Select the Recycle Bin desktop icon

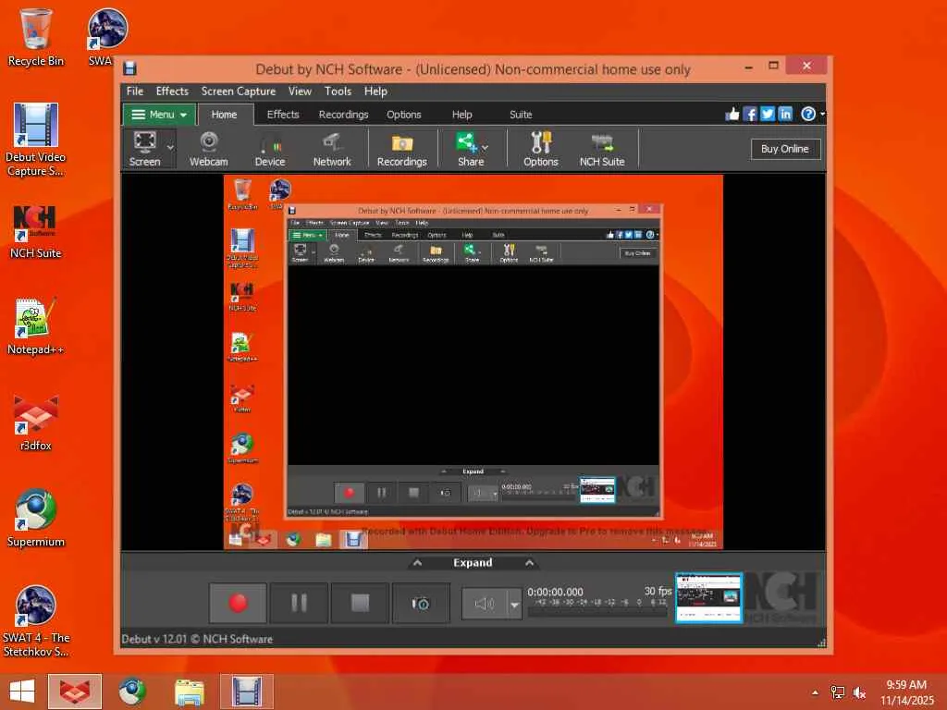click(36, 37)
